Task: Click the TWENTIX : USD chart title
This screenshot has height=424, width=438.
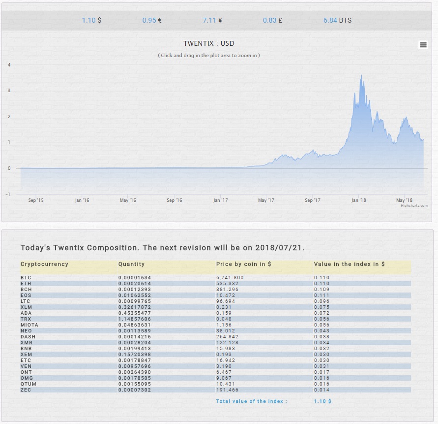Action: point(208,43)
